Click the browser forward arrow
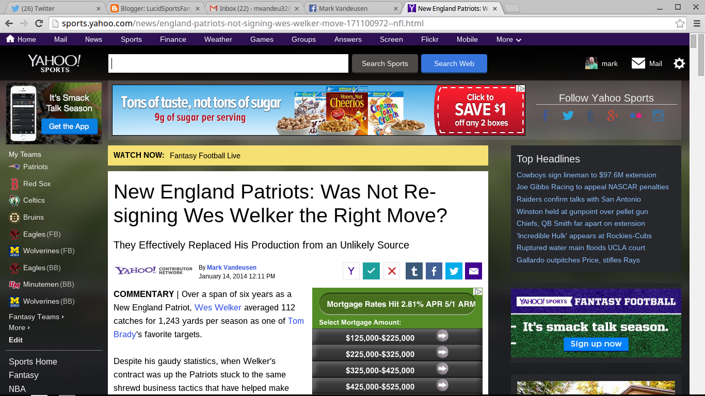This screenshot has height=396, width=705. coord(24,23)
